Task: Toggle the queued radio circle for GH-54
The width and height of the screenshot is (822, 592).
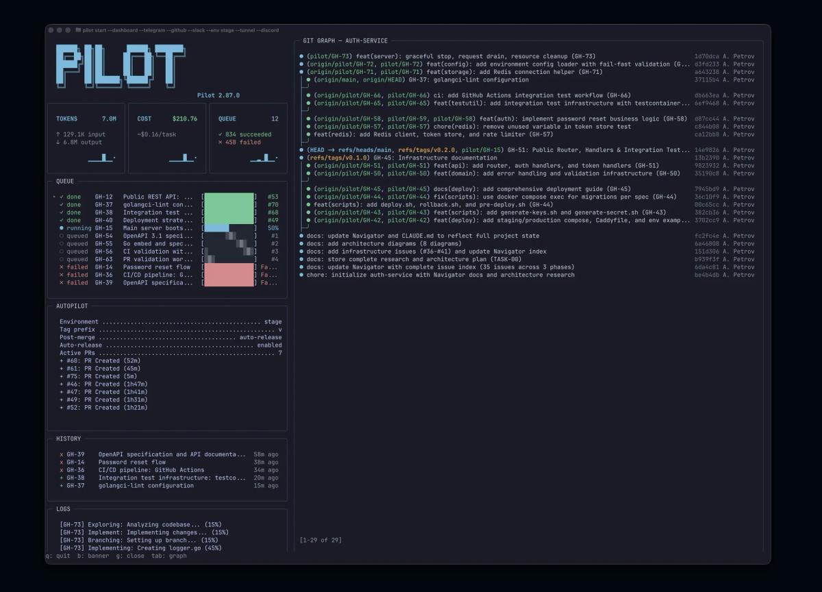Action: pyautogui.click(x=62, y=236)
